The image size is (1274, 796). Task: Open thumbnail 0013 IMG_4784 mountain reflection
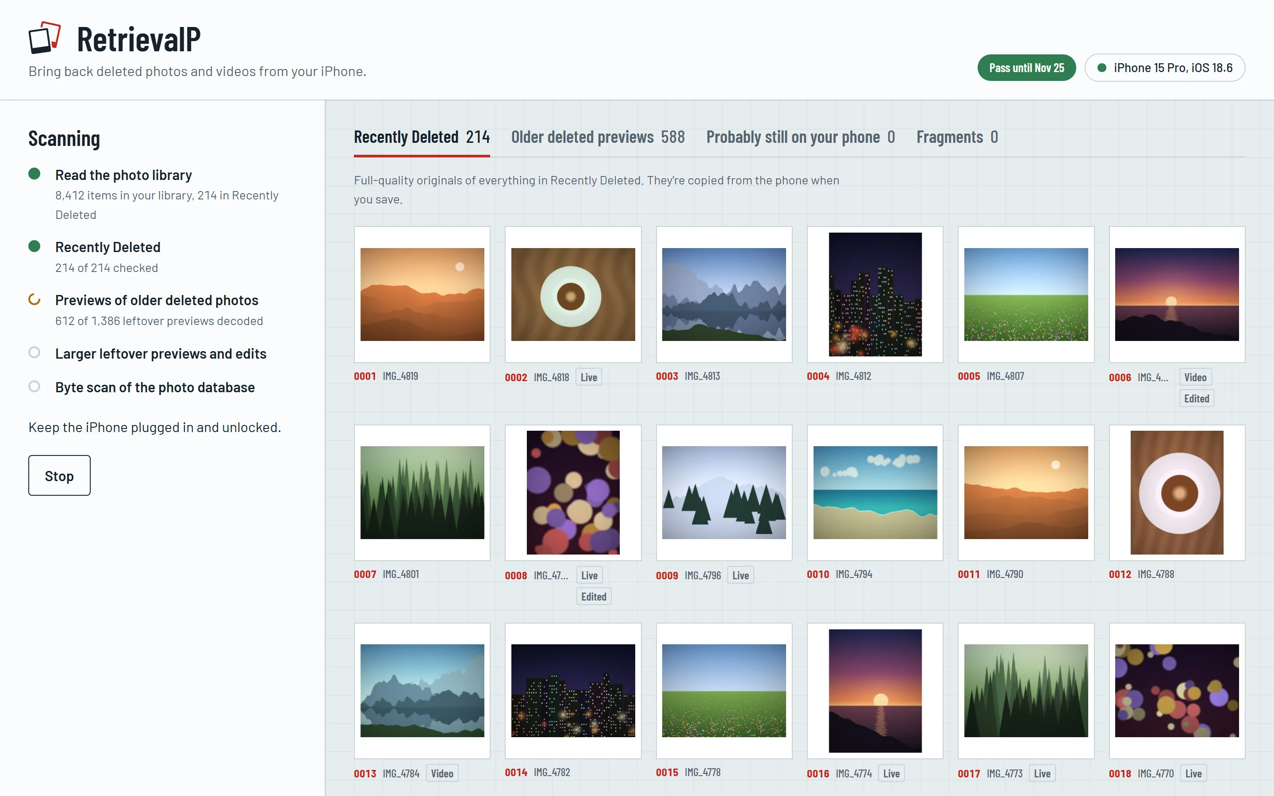(x=422, y=691)
